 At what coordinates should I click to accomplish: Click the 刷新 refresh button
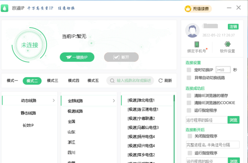pos(165,80)
